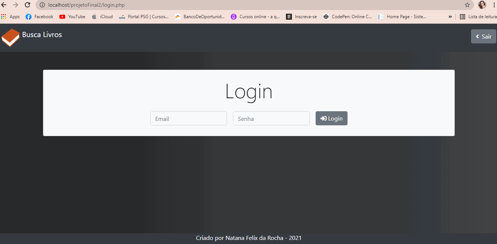Open the Inscreva-se bookmark
The width and height of the screenshot is (497, 244).
click(x=301, y=16)
